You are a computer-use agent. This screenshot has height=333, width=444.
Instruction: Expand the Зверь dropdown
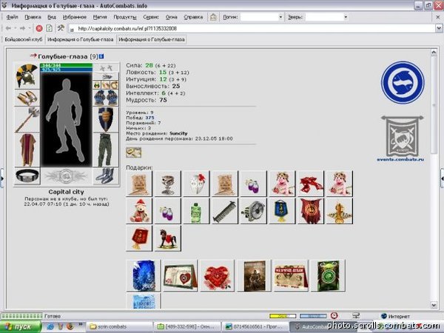[346, 17]
